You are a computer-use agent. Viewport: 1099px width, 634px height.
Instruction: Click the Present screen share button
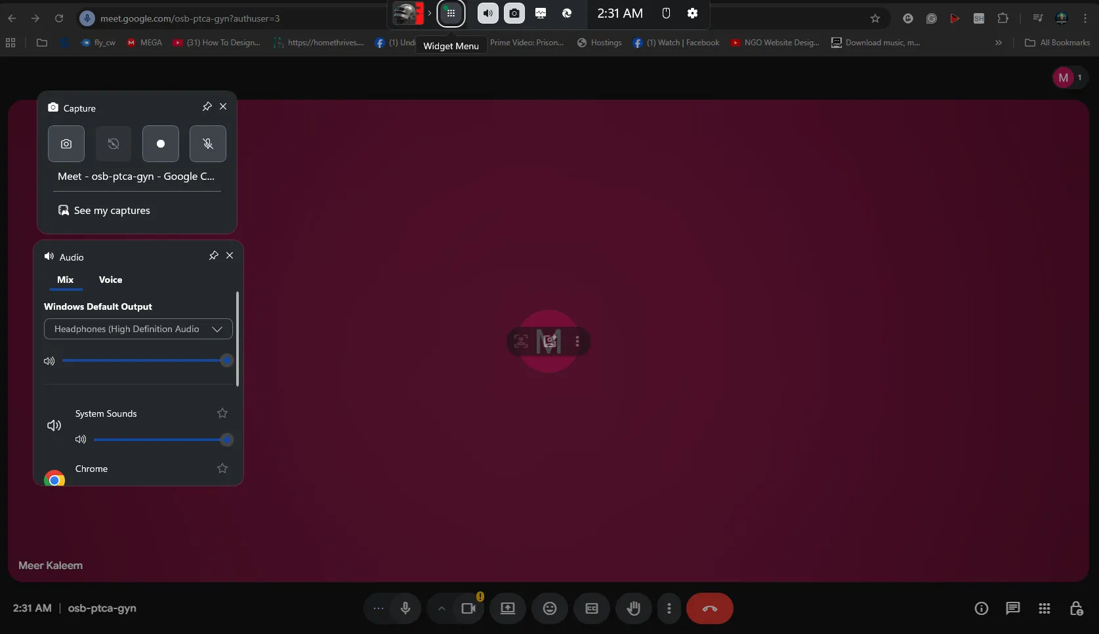tap(508, 608)
